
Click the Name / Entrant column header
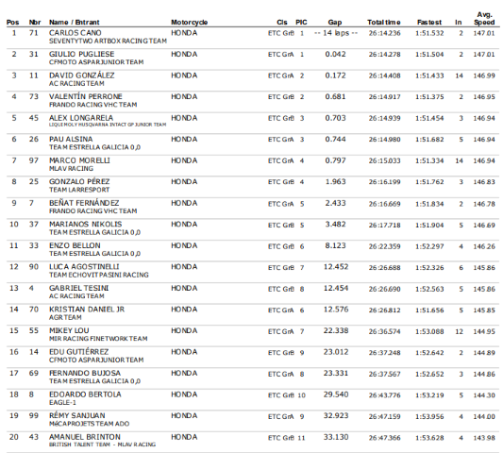[75, 22]
